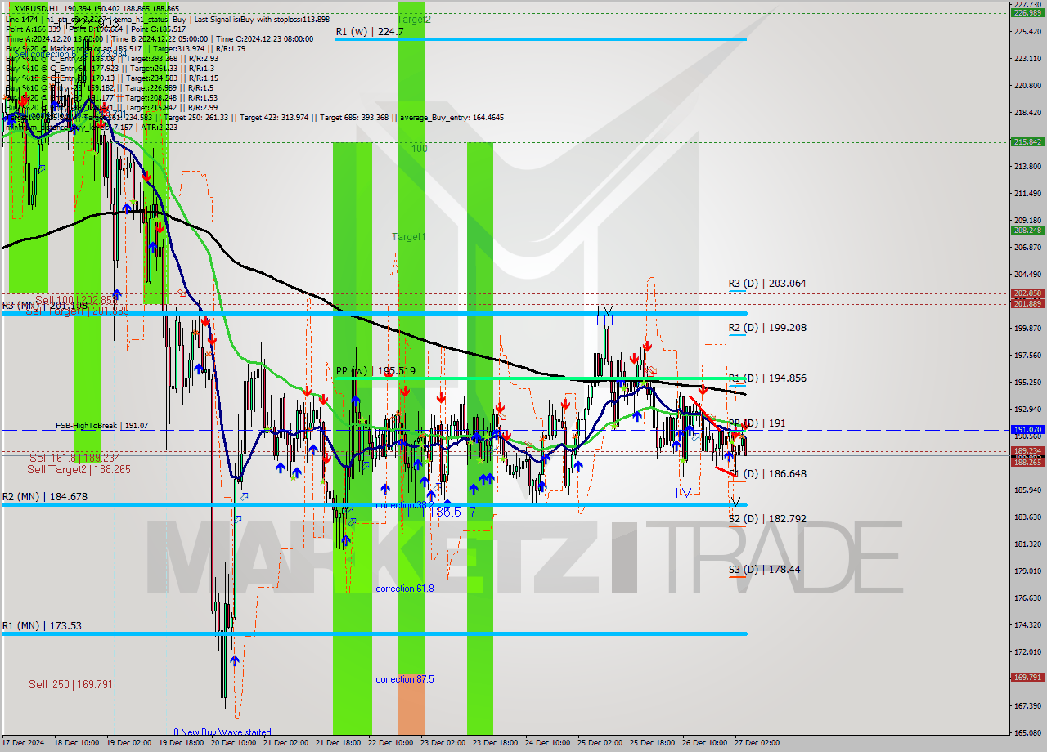Select the 189.234 red price tag

click(1027, 450)
